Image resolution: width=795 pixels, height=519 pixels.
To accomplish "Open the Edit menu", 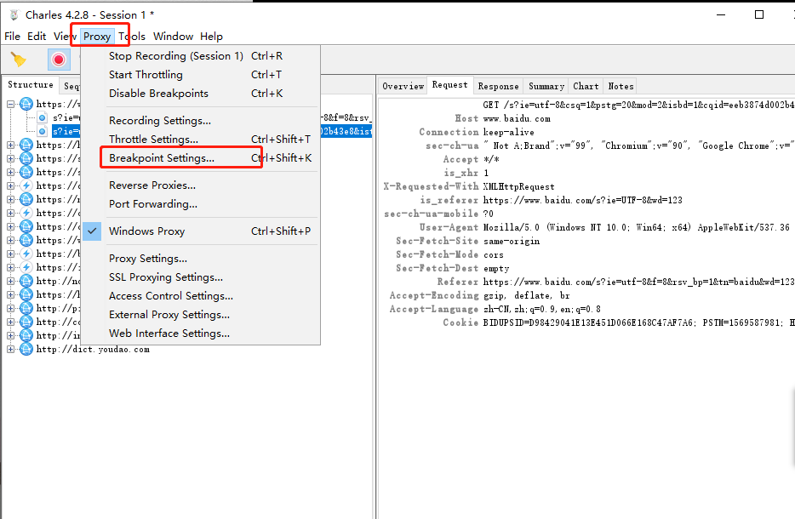I will pos(37,37).
